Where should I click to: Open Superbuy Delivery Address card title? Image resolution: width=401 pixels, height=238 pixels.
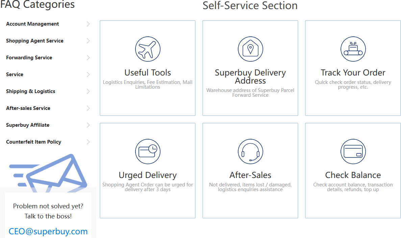[x=250, y=77]
